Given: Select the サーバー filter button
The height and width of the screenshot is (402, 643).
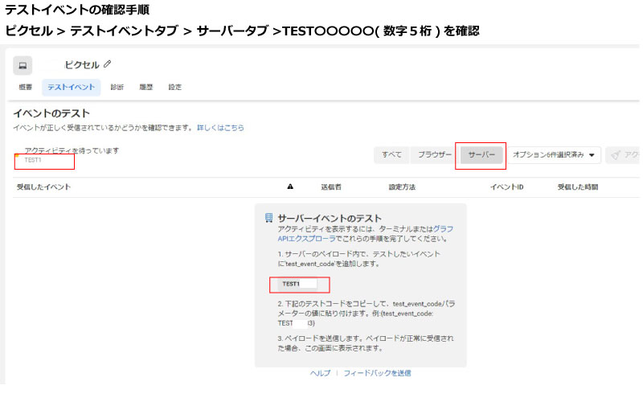Looking at the screenshot, I should 481,154.
